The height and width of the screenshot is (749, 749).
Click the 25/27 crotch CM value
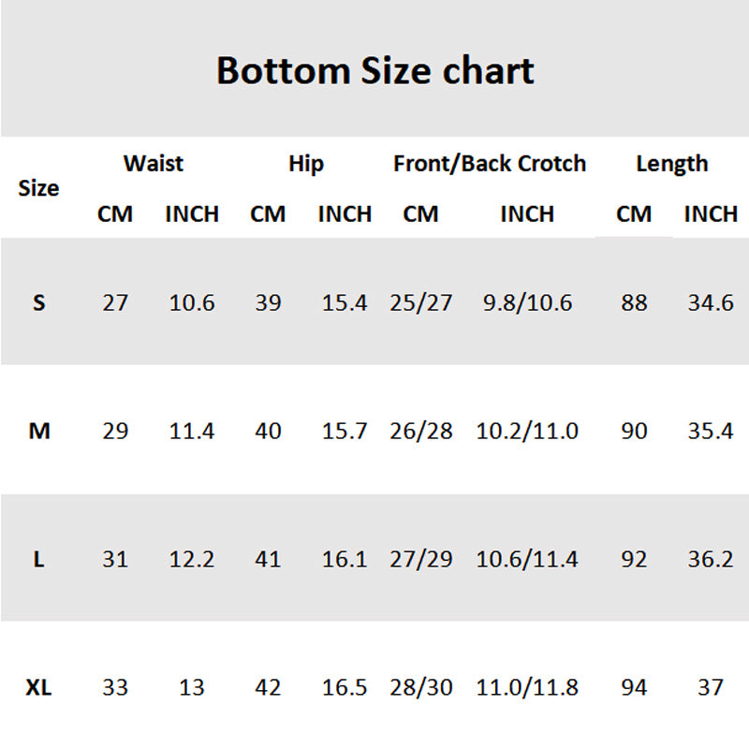pyautogui.click(x=421, y=303)
